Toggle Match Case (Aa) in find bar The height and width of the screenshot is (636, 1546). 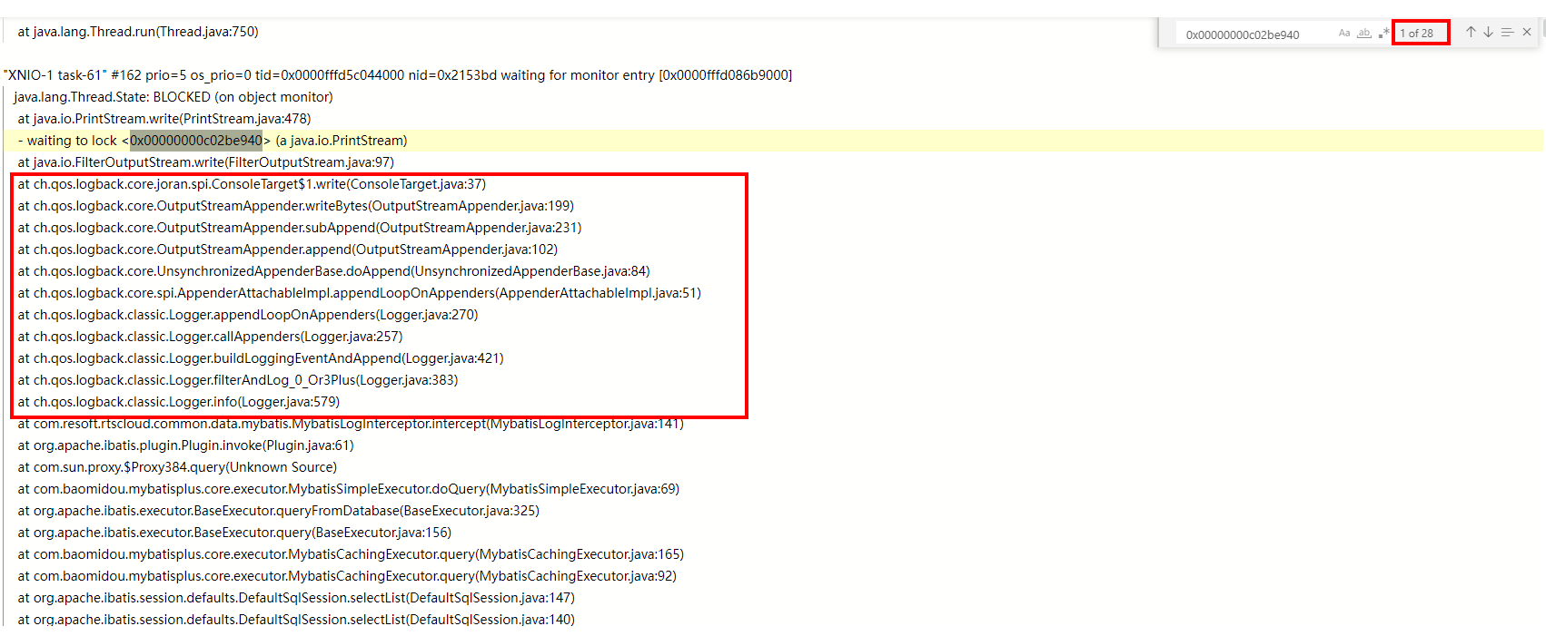pyautogui.click(x=1343, y=34)
